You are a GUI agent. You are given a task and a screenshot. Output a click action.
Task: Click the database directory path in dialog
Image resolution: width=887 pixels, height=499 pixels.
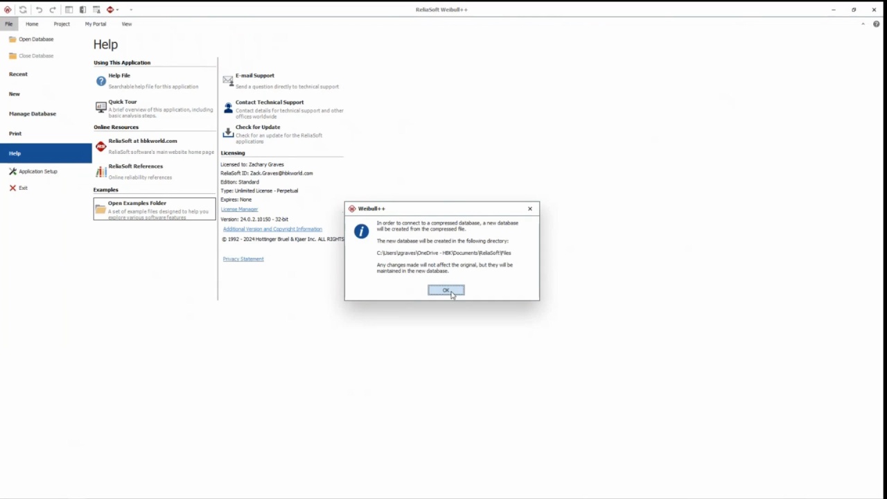(x=444, y=253)
